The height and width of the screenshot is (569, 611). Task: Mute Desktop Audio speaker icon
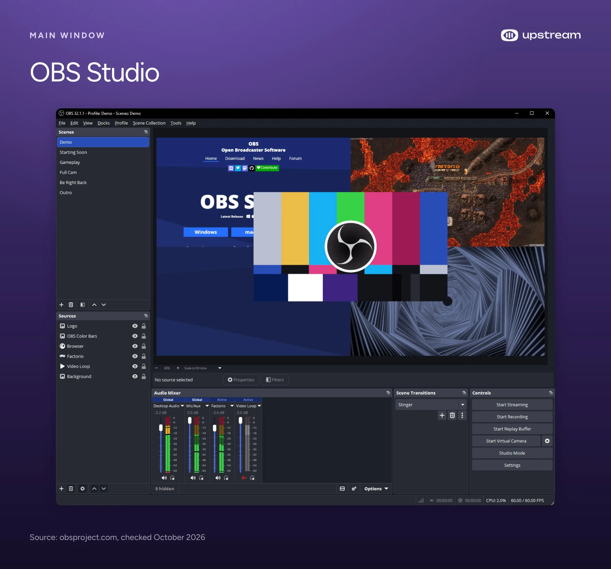[x=164, y=478]
